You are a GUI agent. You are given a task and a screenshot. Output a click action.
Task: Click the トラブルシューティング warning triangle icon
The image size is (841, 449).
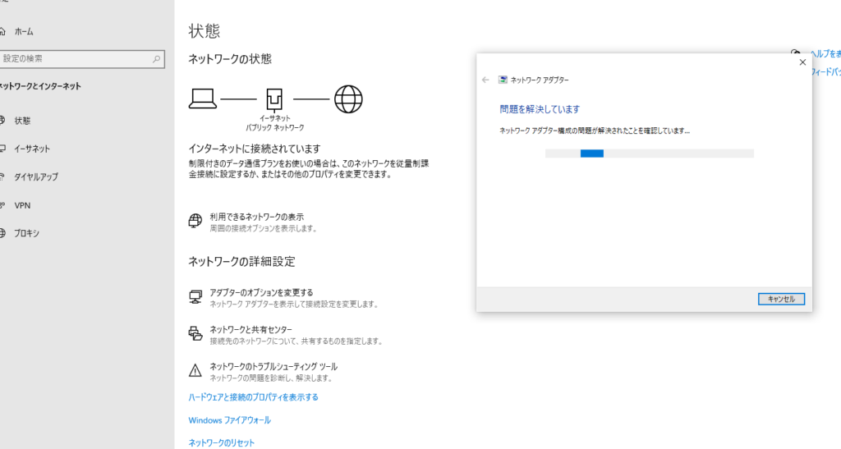click(195, 370)
